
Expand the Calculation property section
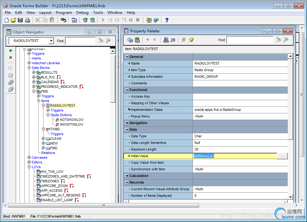coord(127,176)
